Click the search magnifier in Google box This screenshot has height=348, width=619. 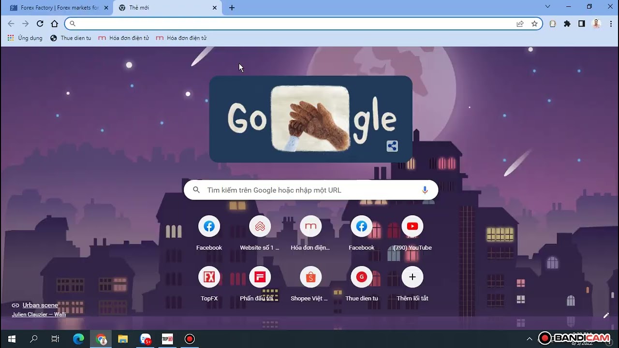click(x=196, y=190)
